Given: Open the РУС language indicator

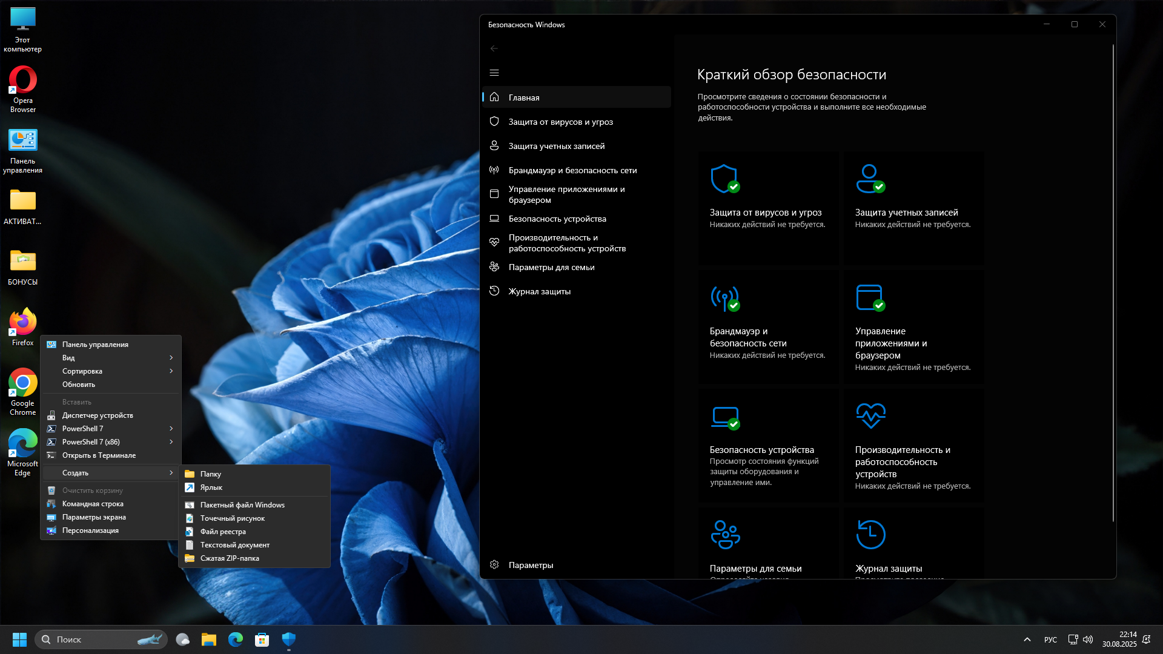Looking at the screenshot, I should pyautogui.click(x=1050, y=639).
